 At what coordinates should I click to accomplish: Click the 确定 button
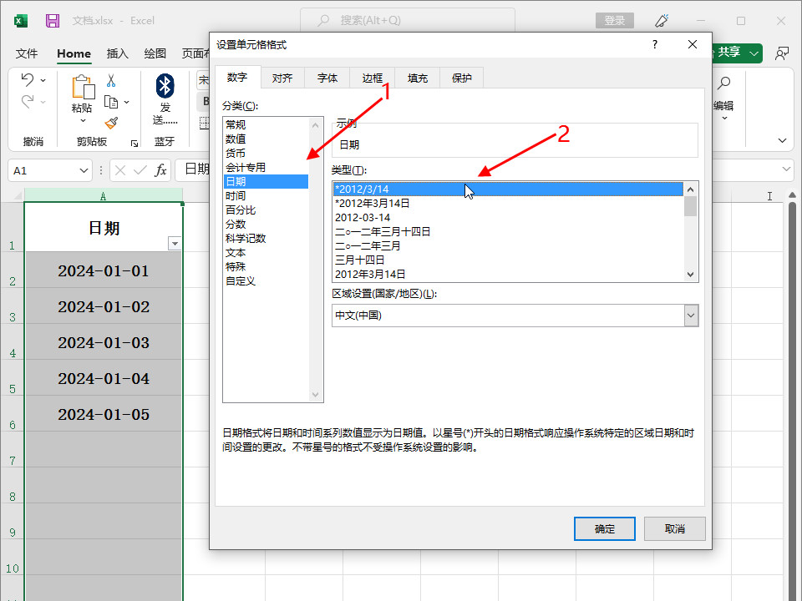click(605, 528)
